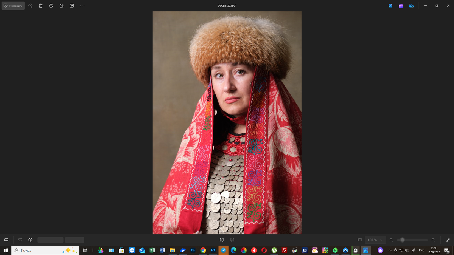This screenshot has height=255, width=454.
Task: Share the photo via the share icon
Action: click(61, 6)
